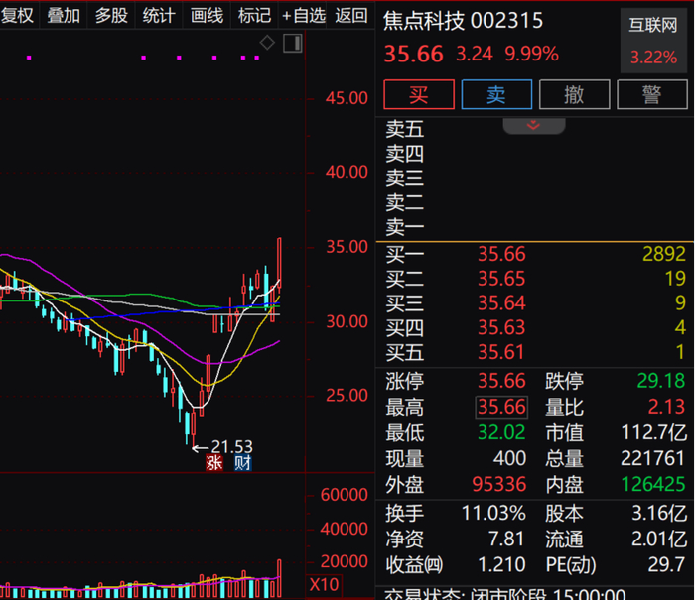The width and height of the screenshot is (695, 600).
Task: Click the red 买 buy button
Action: (419, 94)
